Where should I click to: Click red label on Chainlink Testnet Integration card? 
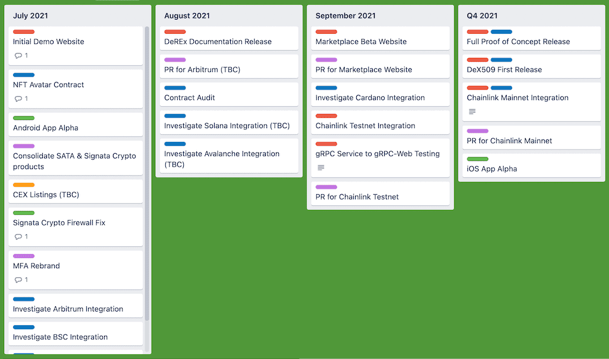[x=327, y=116]
